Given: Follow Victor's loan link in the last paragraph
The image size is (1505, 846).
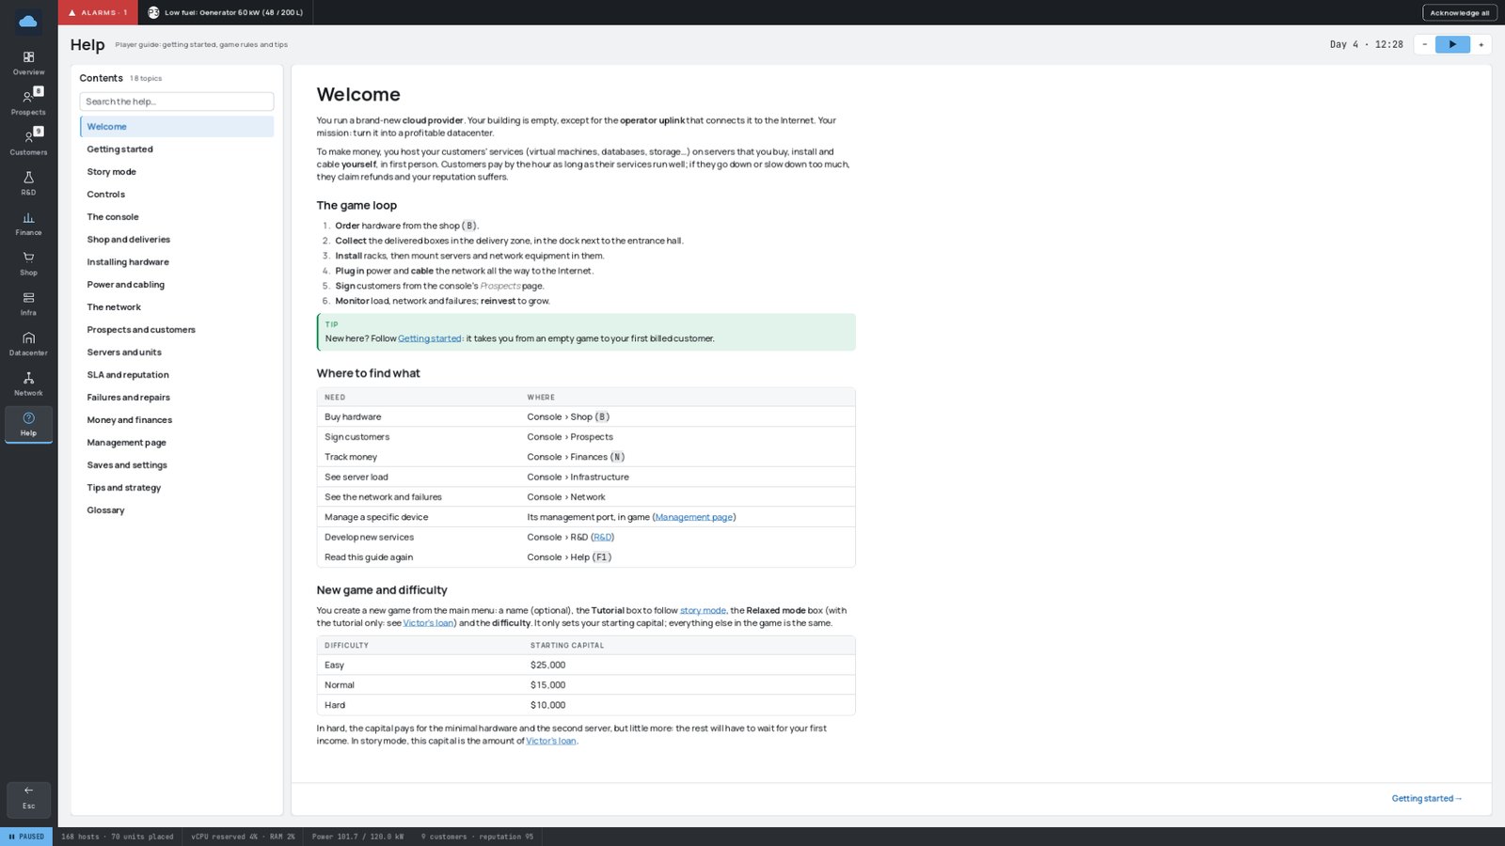Looking at the screenshot, I should point(550,741).
